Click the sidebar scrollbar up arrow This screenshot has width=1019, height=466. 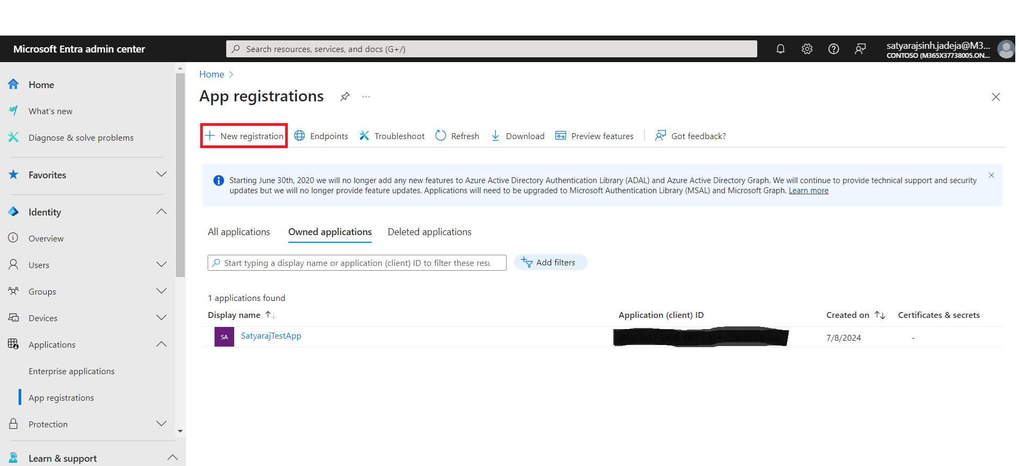[180, 68]
